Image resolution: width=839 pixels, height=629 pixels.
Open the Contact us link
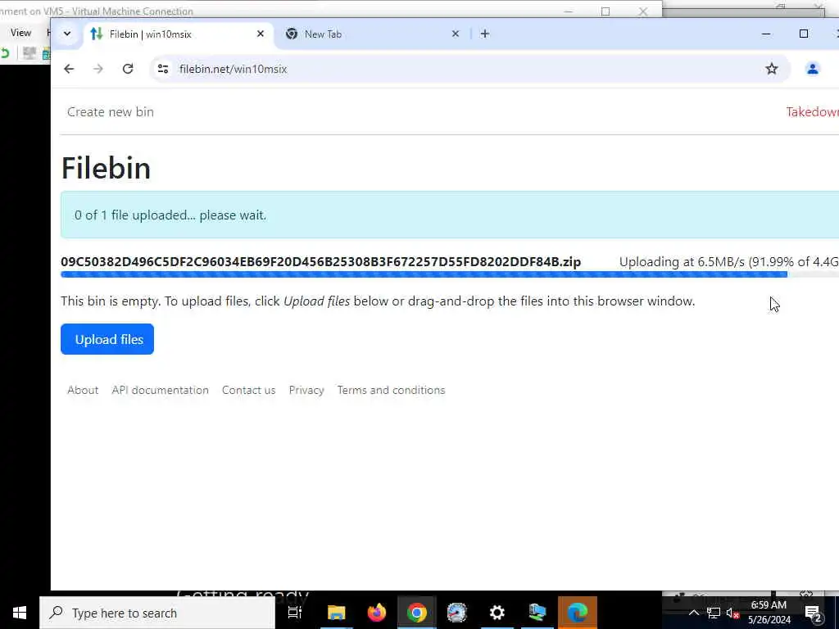point(249,390)
